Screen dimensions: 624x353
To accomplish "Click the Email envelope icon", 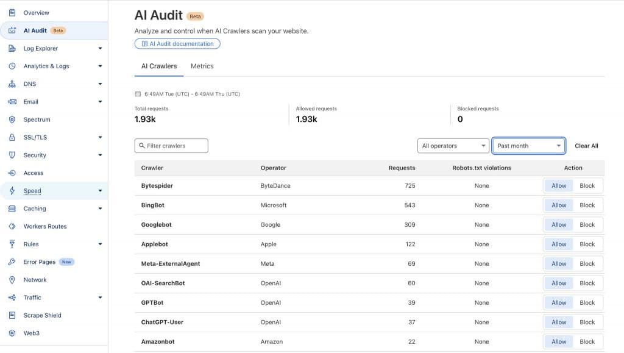I will 12,102.
